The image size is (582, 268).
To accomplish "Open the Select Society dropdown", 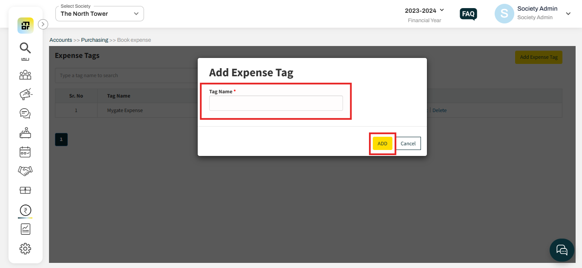I will [99, 13].
